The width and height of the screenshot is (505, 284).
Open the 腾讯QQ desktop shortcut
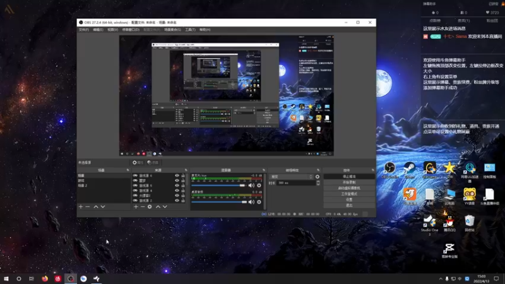coord(449,223)
